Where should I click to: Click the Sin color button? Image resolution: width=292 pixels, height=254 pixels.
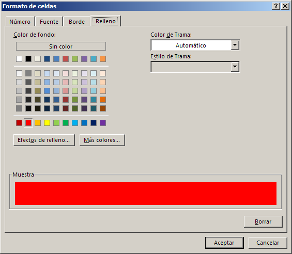pyautogui.click(x=61, y=46)
